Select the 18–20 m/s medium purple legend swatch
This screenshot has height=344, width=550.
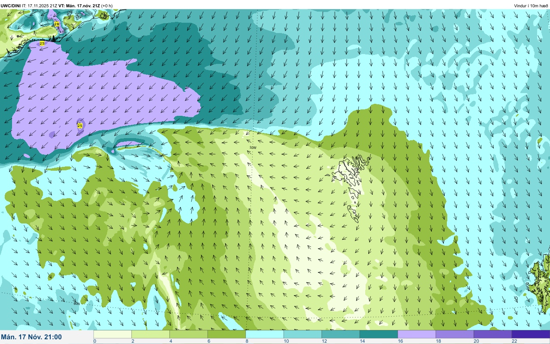(x=455, y=334)
